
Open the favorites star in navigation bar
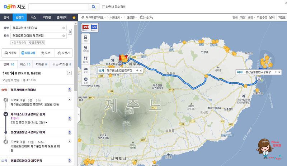tap(74, 17)
